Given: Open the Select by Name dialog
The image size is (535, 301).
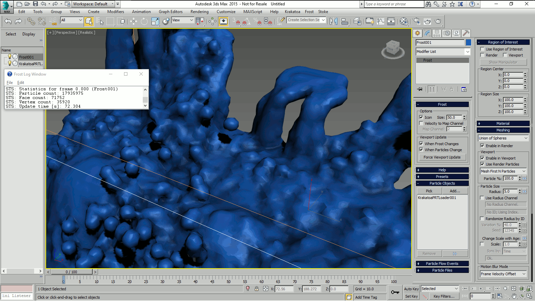Looking at the screenshot, I should point(100,21).
